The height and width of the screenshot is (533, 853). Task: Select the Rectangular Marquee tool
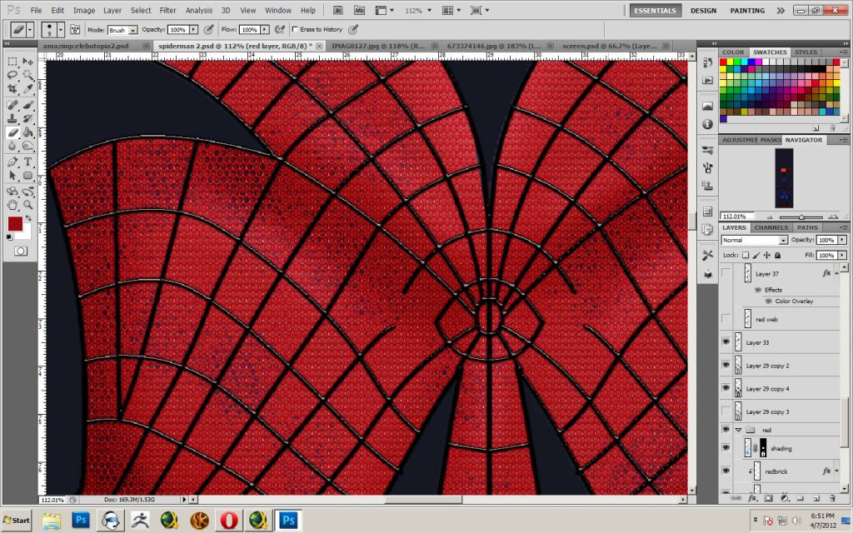tap(12, 62)
